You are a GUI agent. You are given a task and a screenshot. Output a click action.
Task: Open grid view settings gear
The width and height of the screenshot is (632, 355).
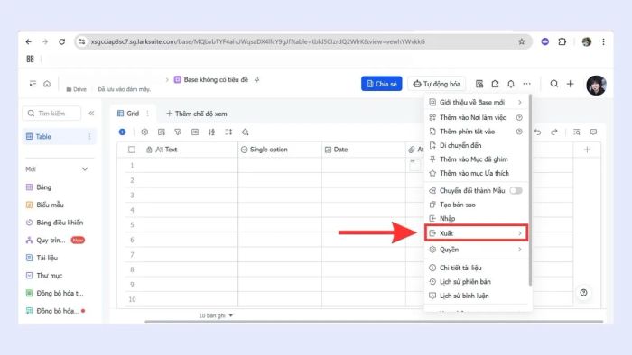click(x=144, y=132)
